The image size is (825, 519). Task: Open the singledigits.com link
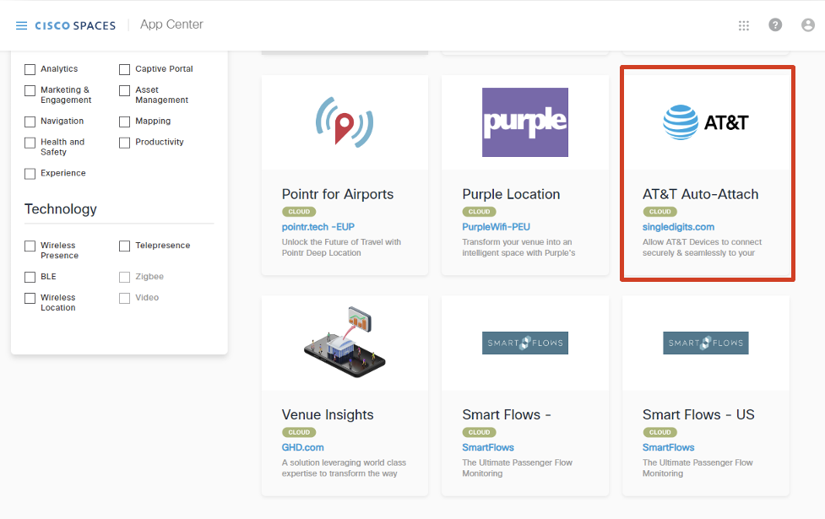coord(678,227)
